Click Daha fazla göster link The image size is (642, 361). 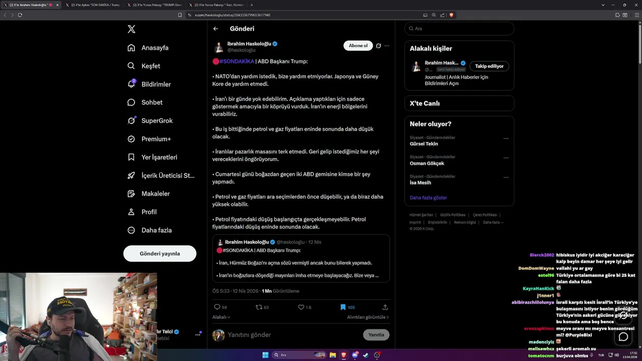click(428, 198)
